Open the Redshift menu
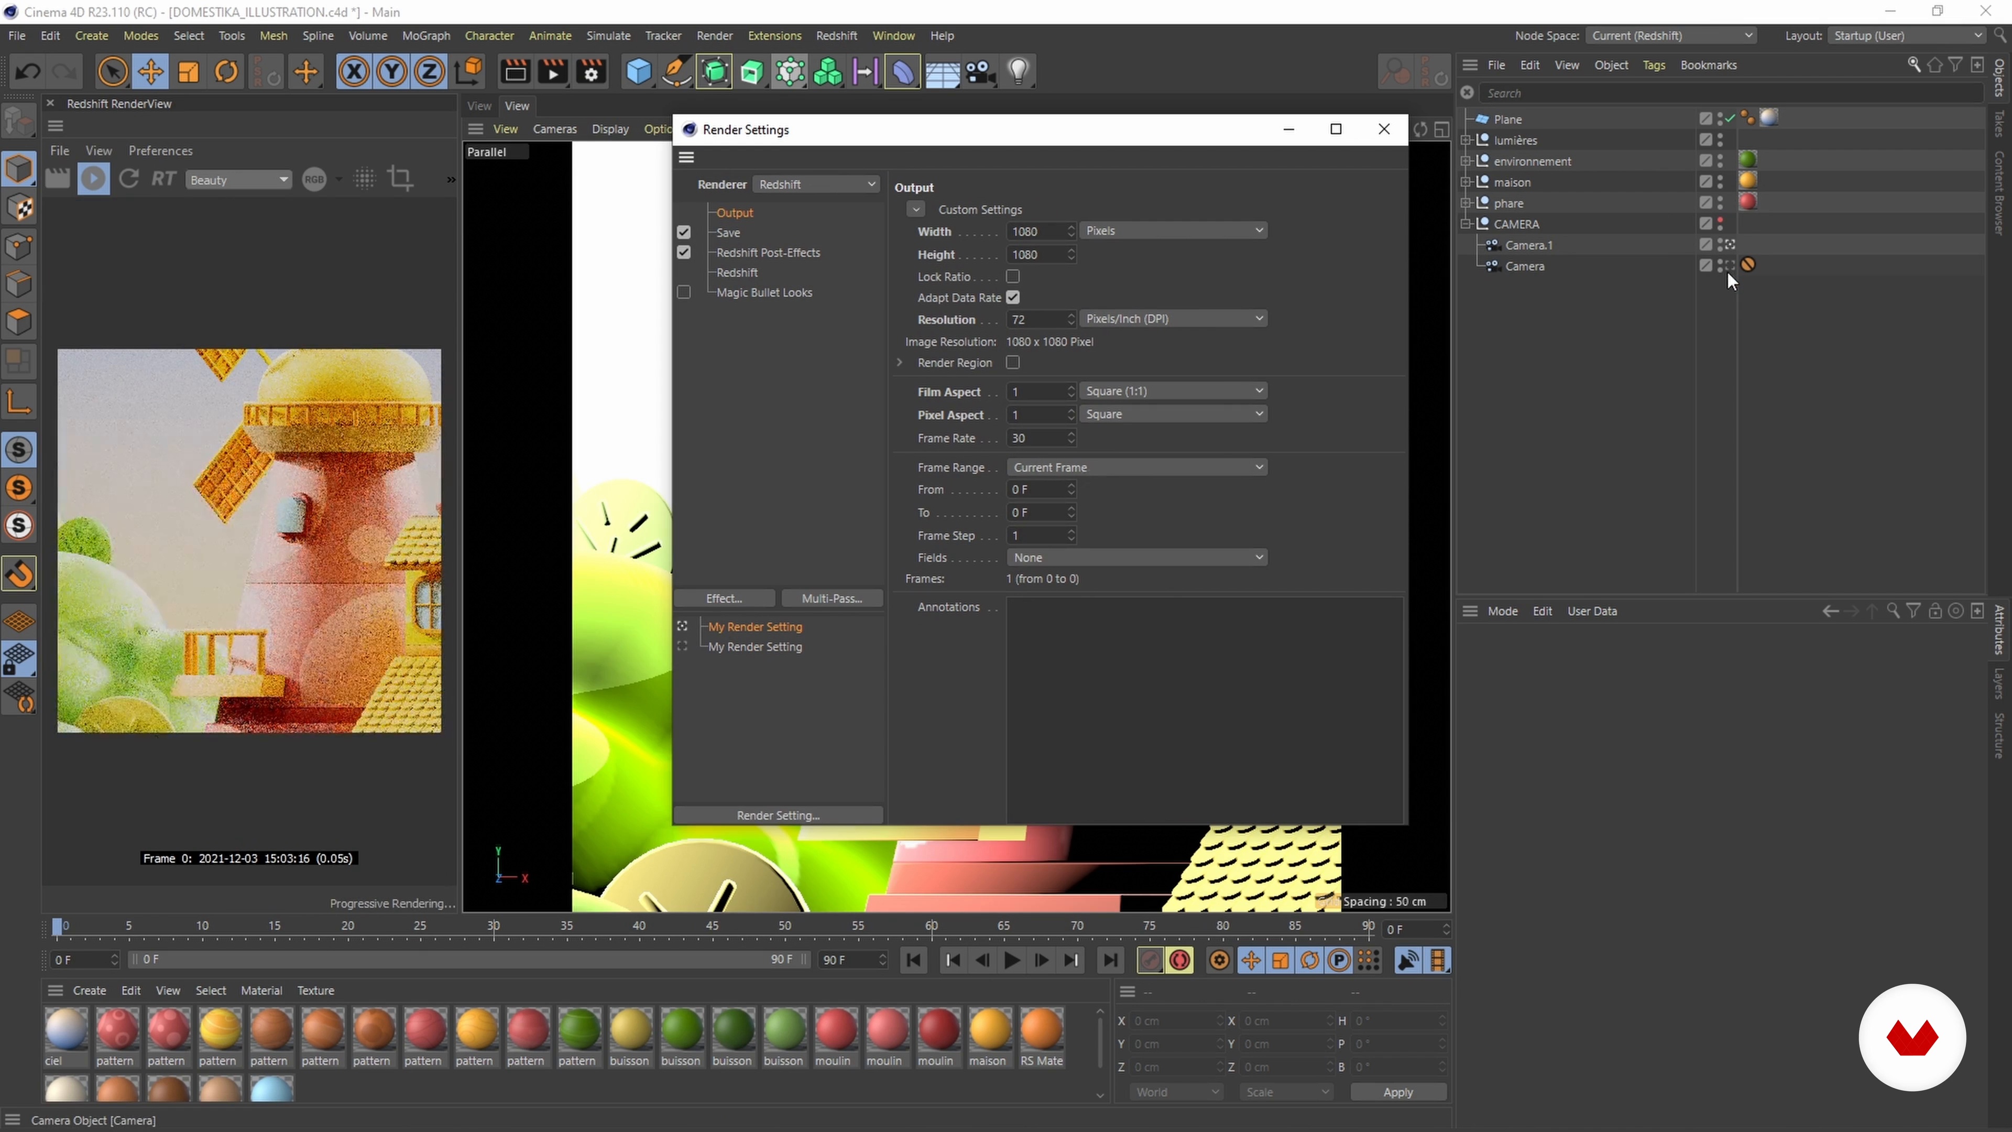This screenshot has height=1132, width=2012. coord(836,36)
